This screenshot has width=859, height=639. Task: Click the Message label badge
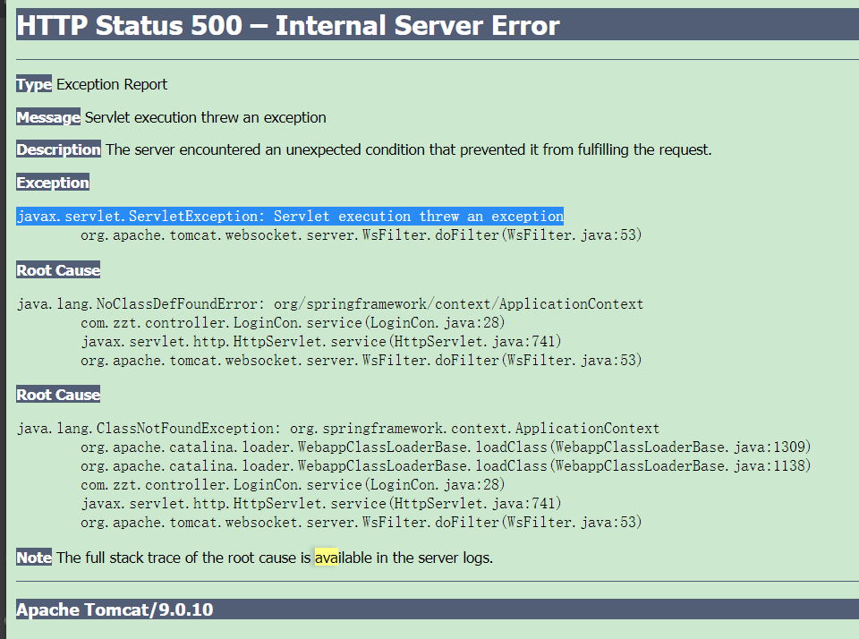(x=47, y=116)
